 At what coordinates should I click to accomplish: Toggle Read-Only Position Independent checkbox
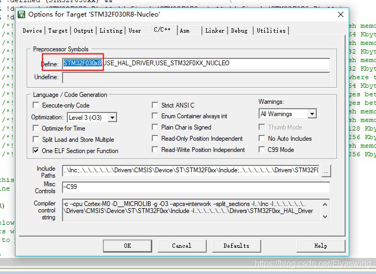coord(155,138)
